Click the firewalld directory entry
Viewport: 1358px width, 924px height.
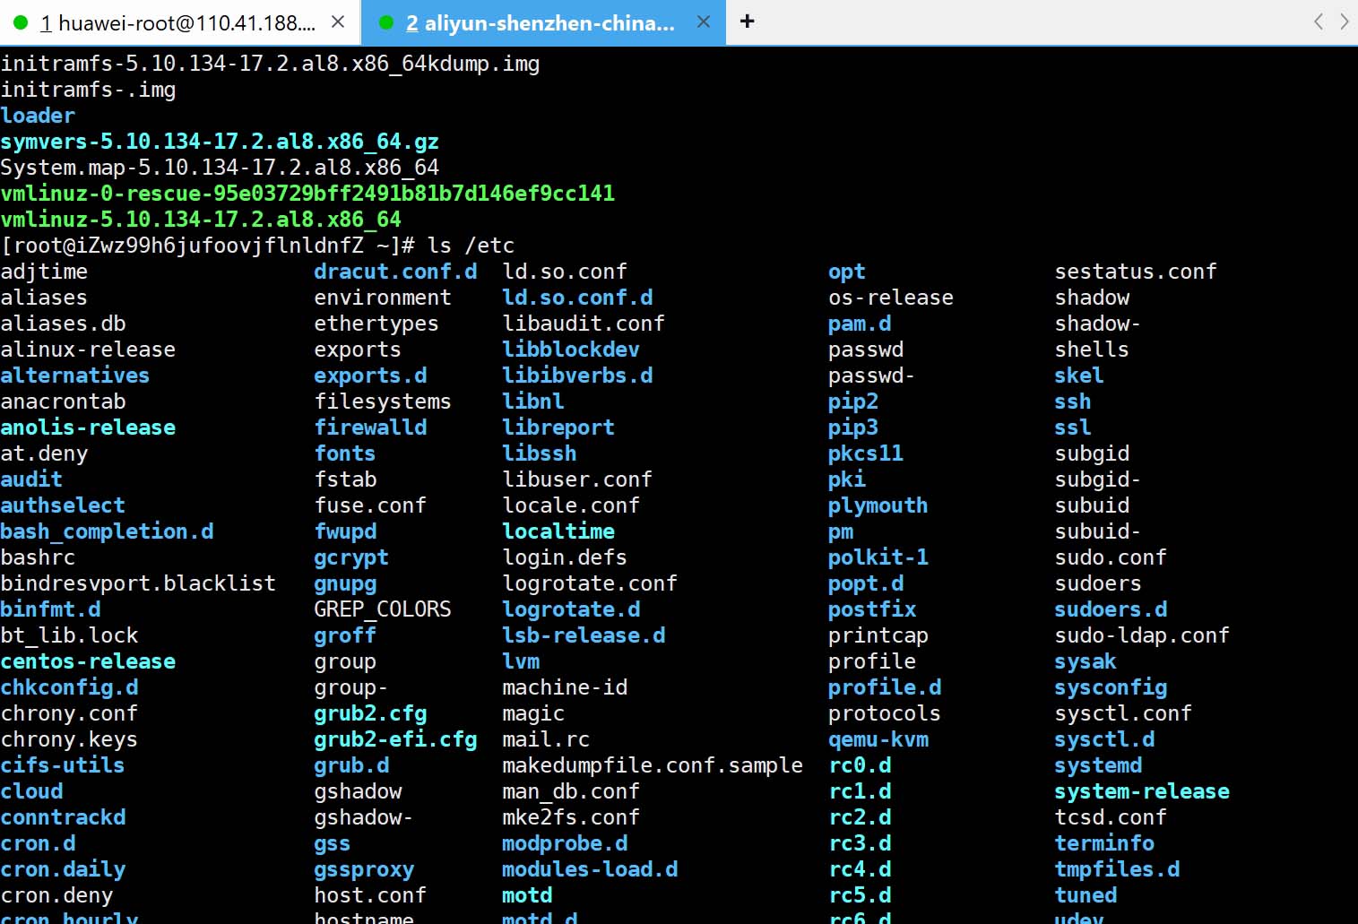(370, 427)
